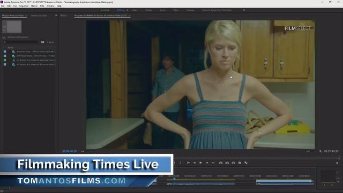343x193 pixels.
Task: Click the Go to Out point button
Action: tap(213, 163)
